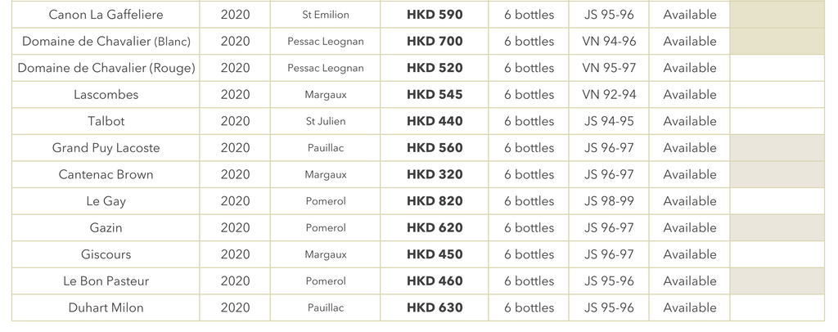Click the HKD 520 price cell
Viewport: 838px width, 332px height.
pyautogui.click(x=435, y=68)
